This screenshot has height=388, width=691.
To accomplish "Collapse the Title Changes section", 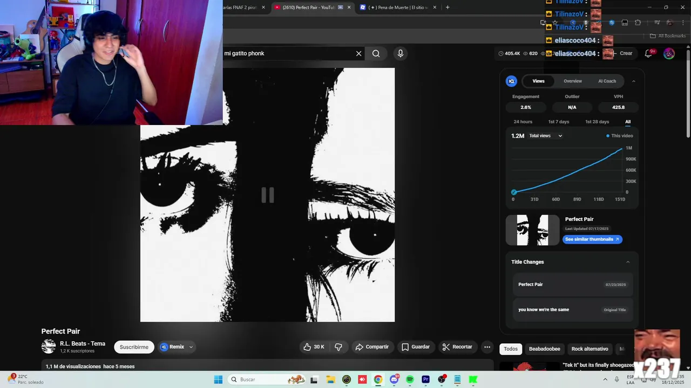I will (628, 262).
